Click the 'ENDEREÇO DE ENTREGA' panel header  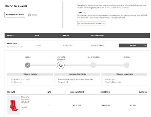[x=77, y=74]
